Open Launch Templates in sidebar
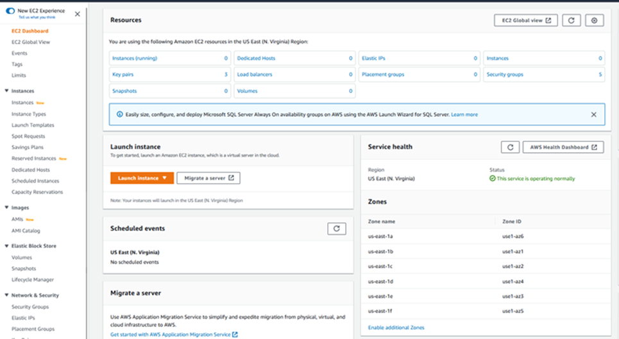Image resolution: width=619 pixels, height=339 pixels. pyautogui.click(x=33, y=125)
